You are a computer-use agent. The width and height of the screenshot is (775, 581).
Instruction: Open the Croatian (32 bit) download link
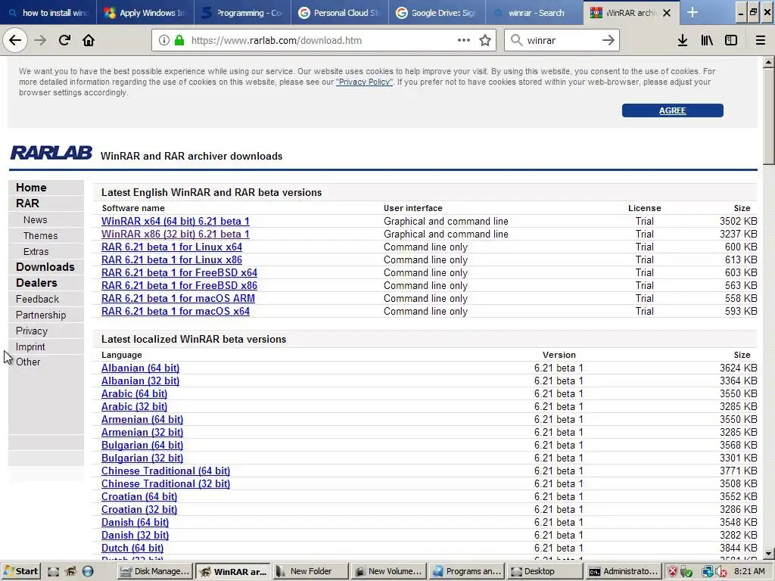(139, 509)
